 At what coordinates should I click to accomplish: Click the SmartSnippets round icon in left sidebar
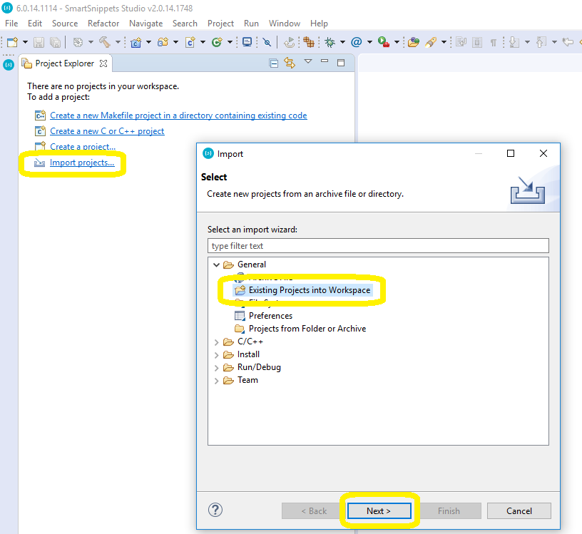(9, 65)
